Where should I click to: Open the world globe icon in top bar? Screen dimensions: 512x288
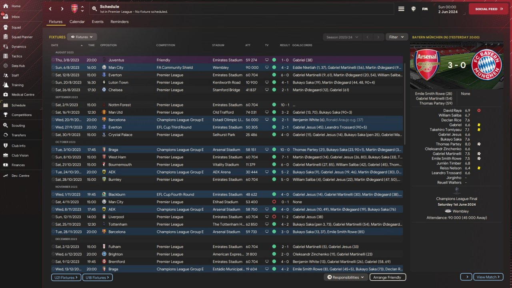pyautogui.click(x=414, y=9)
